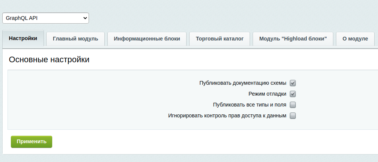This screenshot has width=378, height=162.
Task: Show the О модуле tab
Action: 355,39
